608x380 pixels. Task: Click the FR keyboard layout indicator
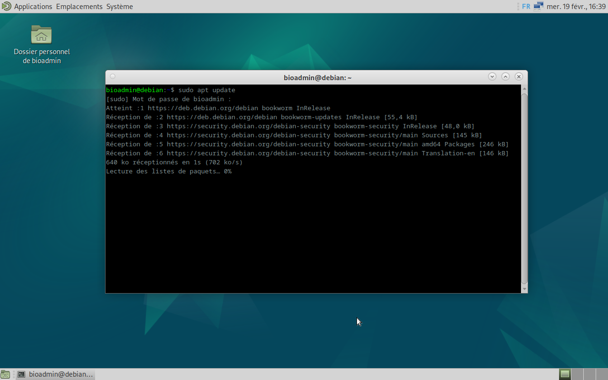526,7
